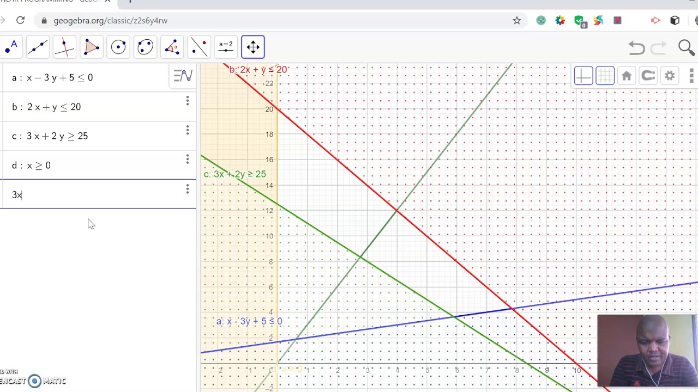Click the geogebra.org address bar URL
Viewport: 698px width, 392px height.
click(x=111, y=21)
